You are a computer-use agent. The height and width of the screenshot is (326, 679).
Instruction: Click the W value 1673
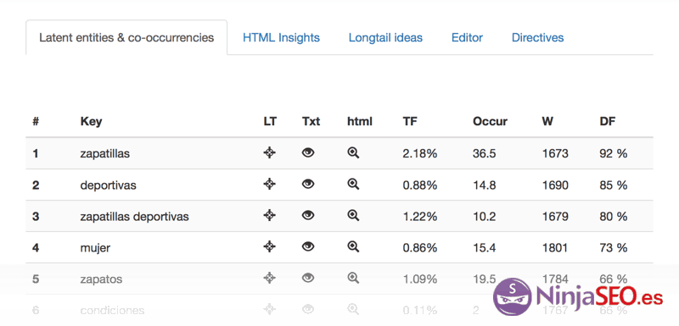tap(555, 153)
